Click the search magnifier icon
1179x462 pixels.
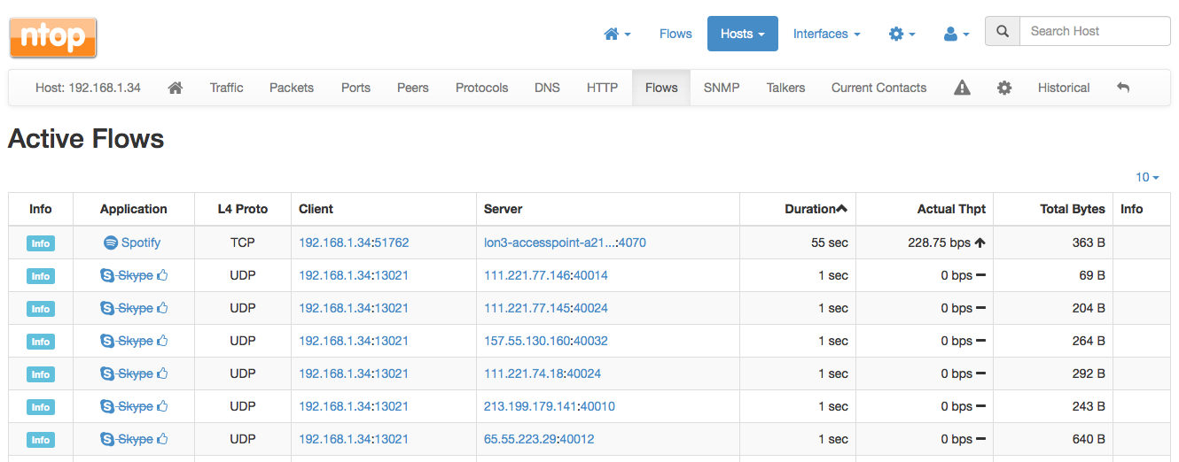[x=1003, y=31]
